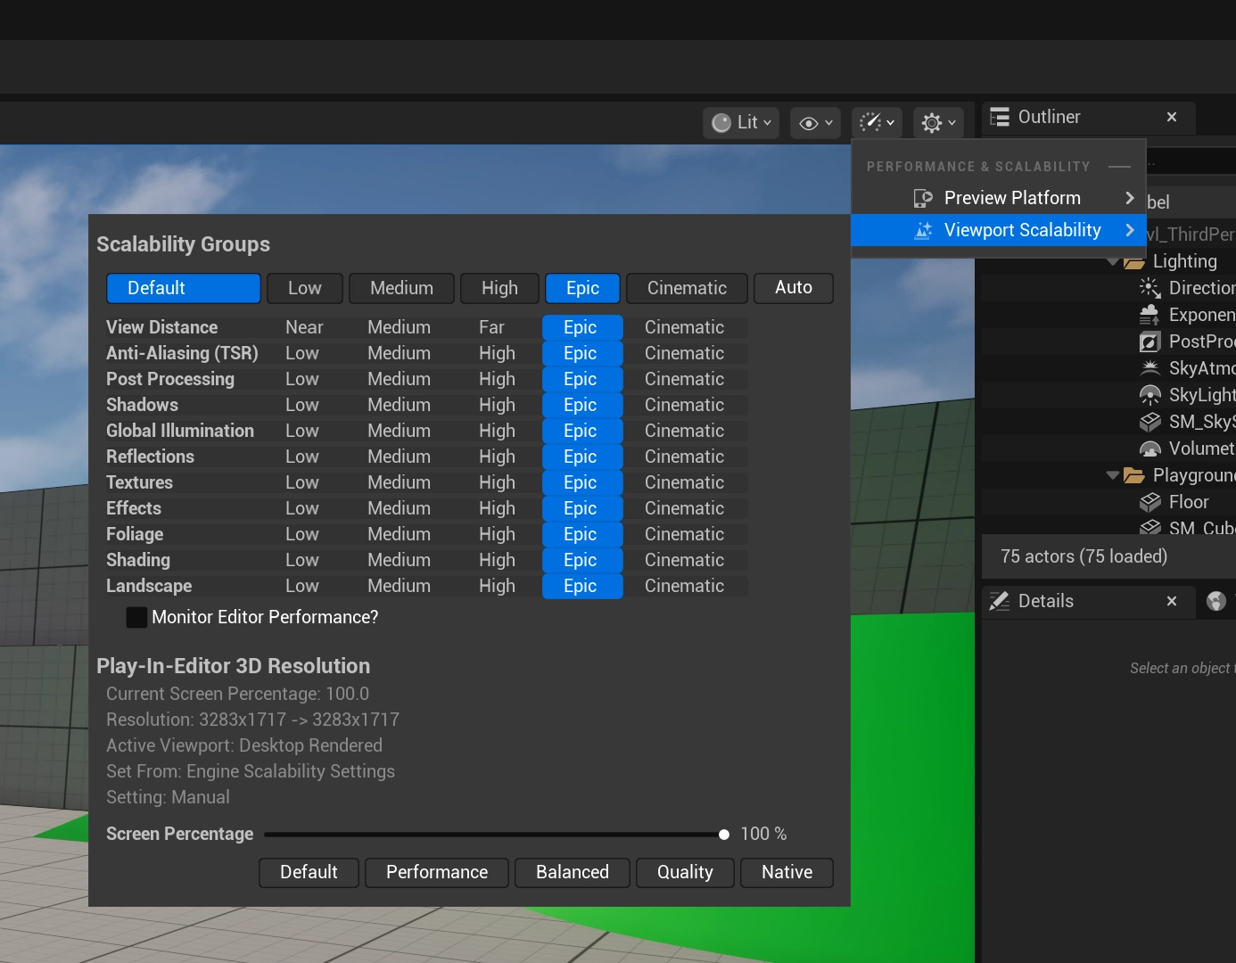
Task: Enable Monitor Editor Performance checkbox
Action: 136,617
